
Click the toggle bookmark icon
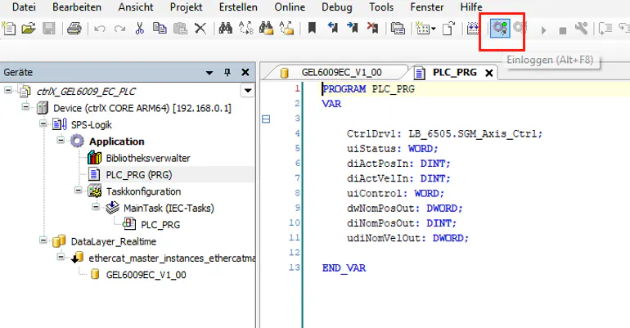pyautogui.click(x=312, y=29)
